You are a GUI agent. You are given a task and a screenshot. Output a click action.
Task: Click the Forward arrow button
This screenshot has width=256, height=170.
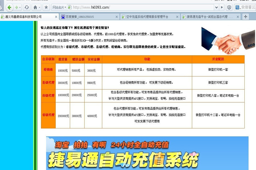[x=16, y=7]
